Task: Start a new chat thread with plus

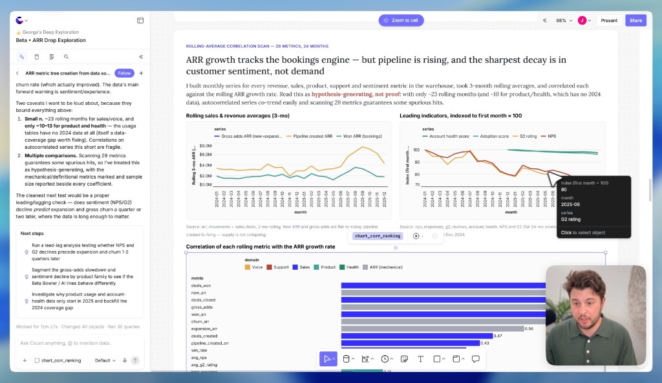Action: tap(141, 73)
